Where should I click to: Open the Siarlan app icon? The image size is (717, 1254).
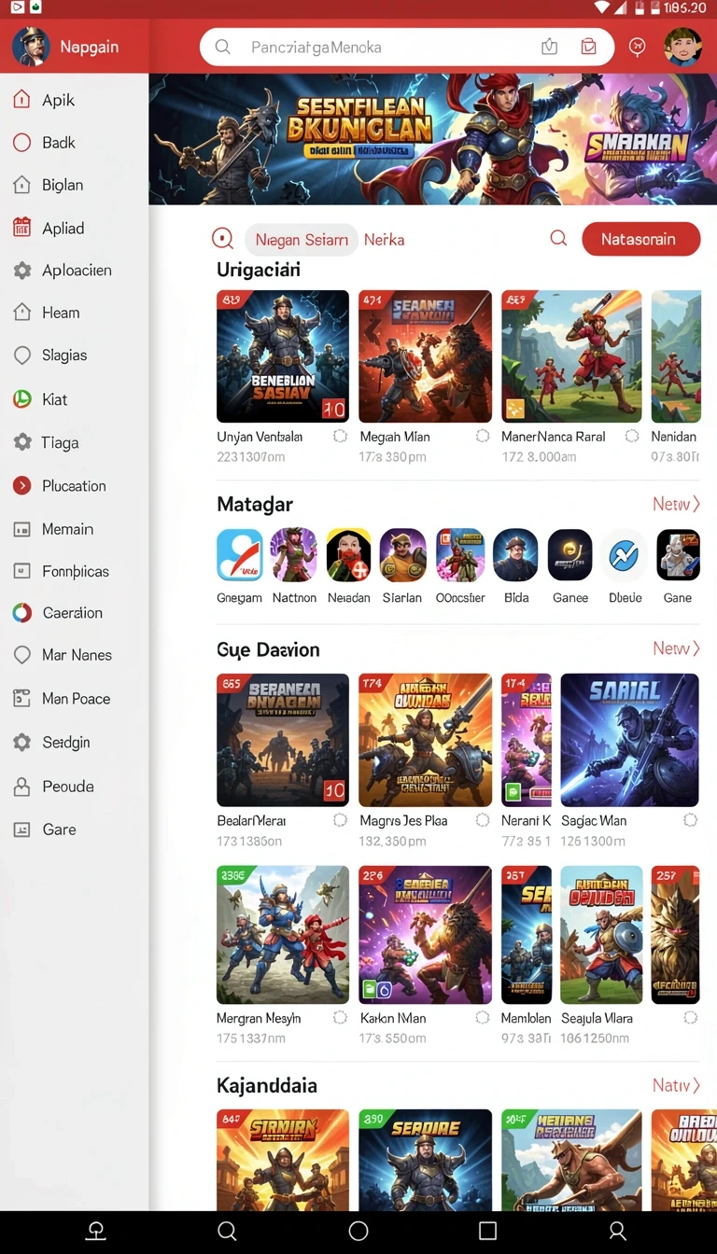402,555
